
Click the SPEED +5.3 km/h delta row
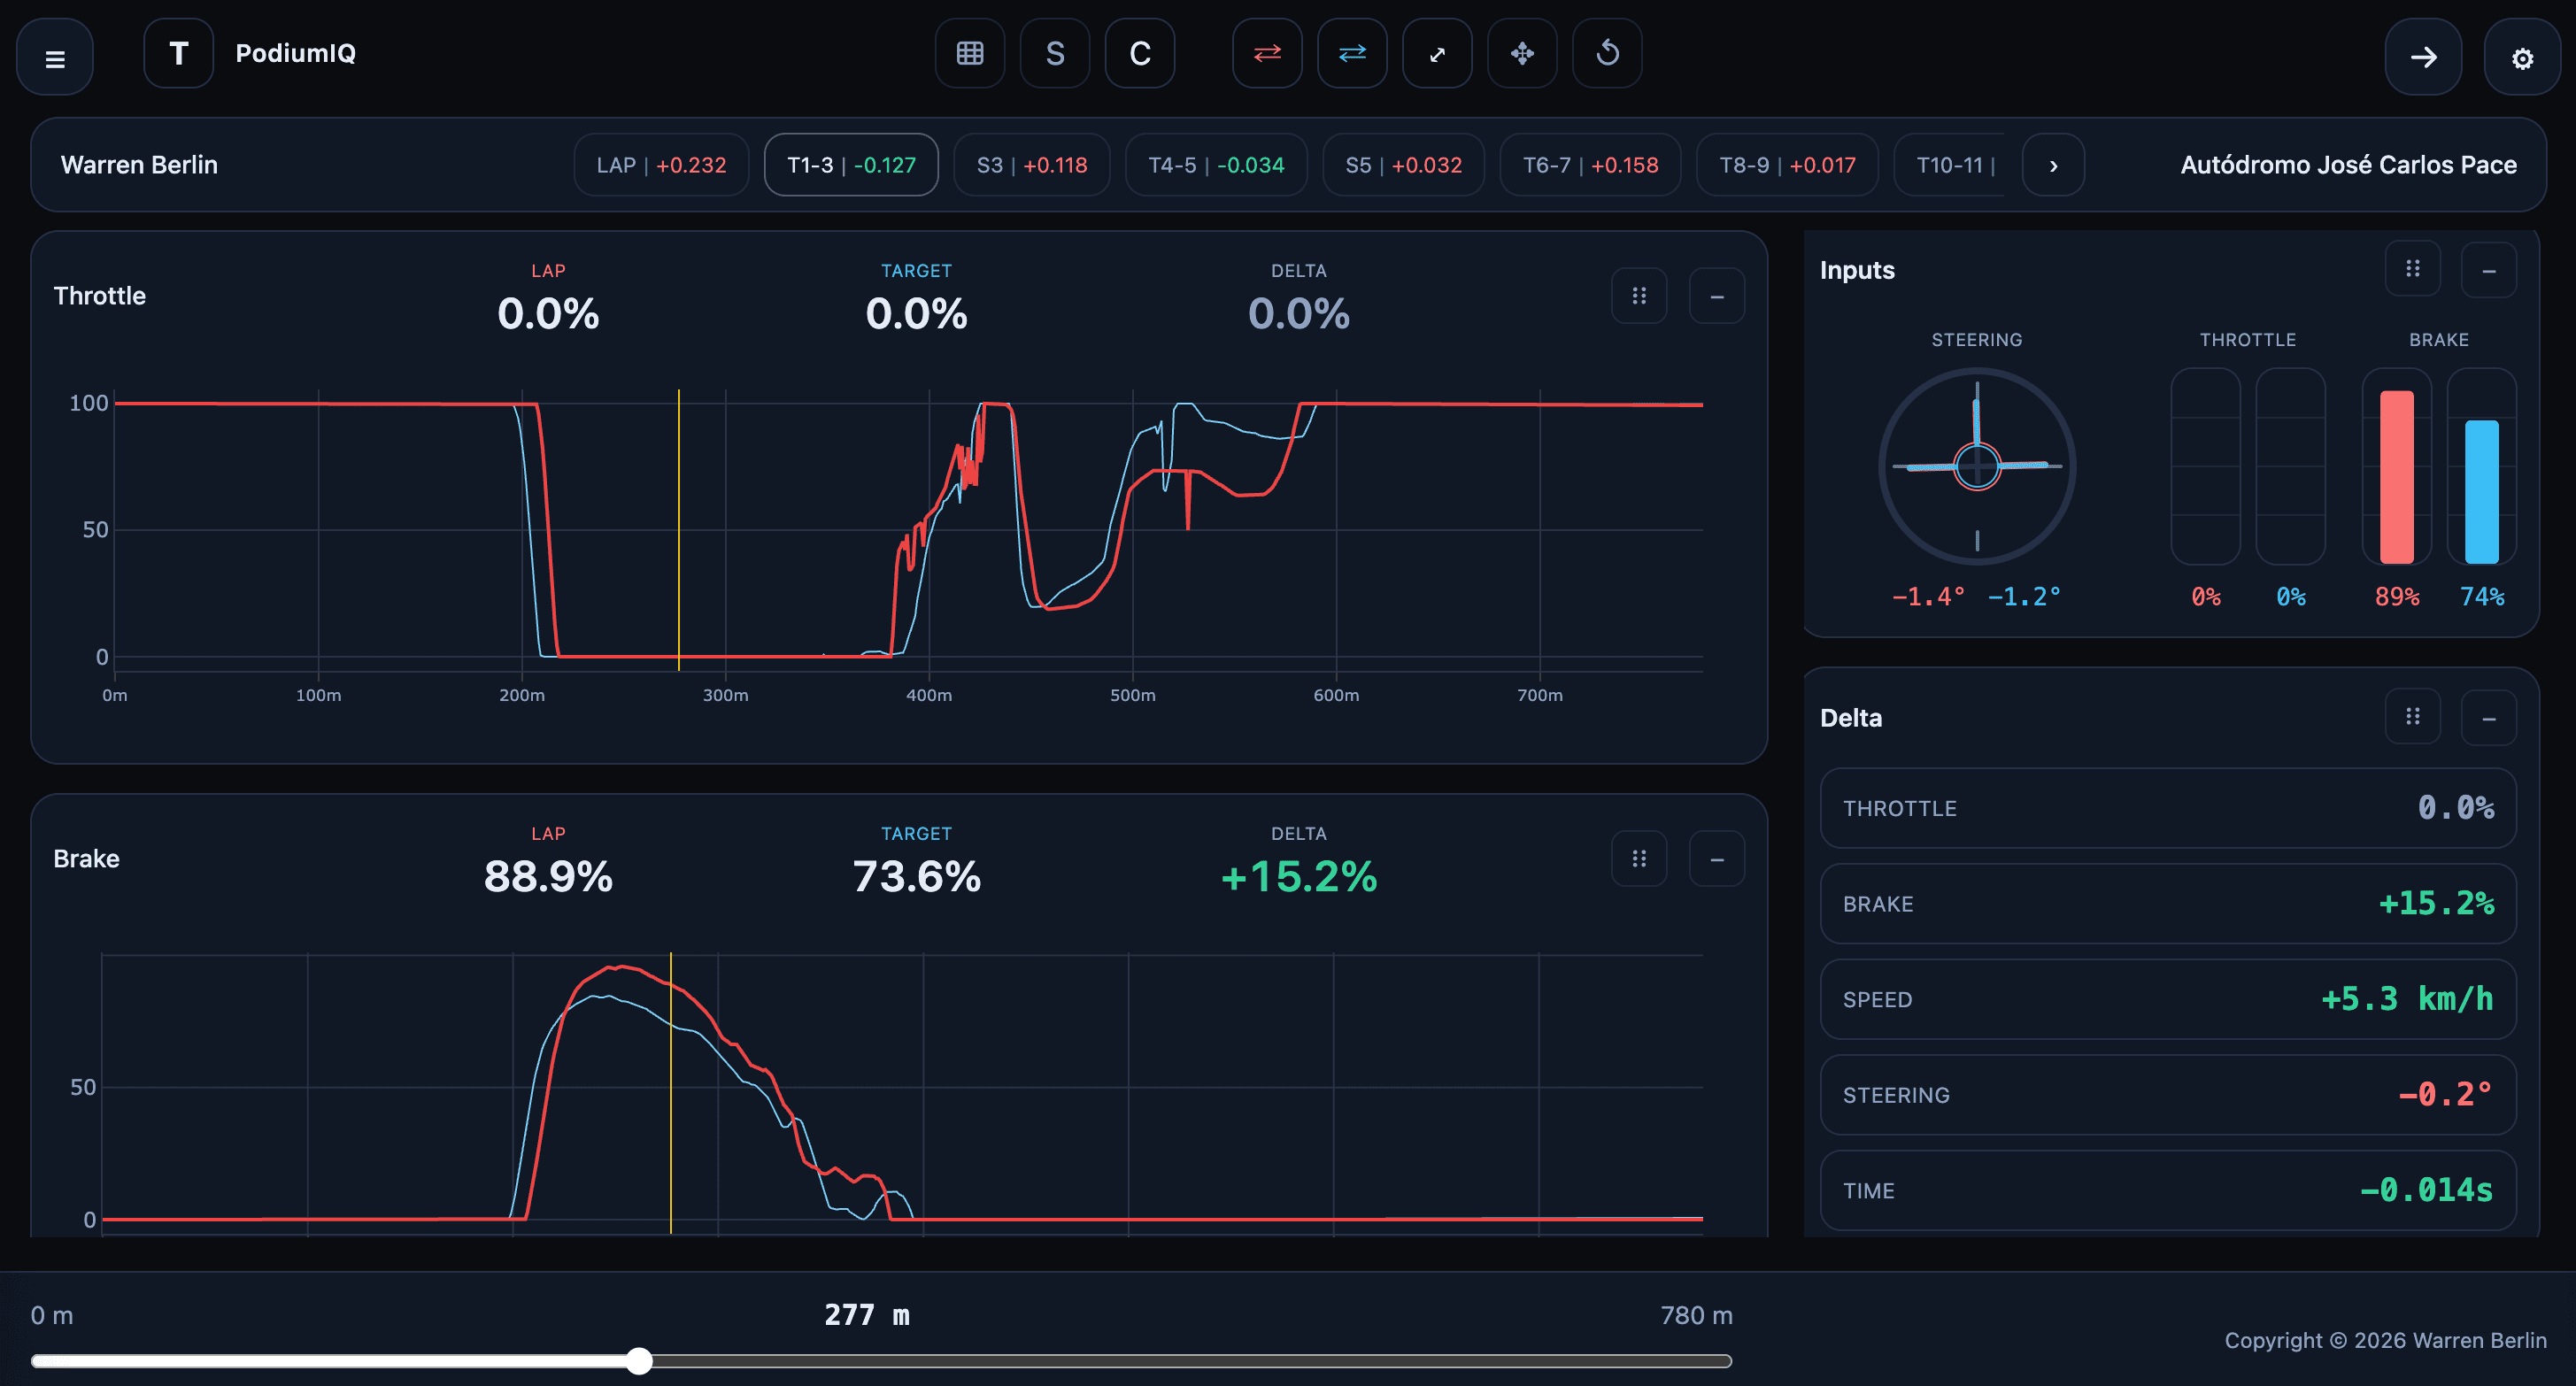coord(2168,999)
